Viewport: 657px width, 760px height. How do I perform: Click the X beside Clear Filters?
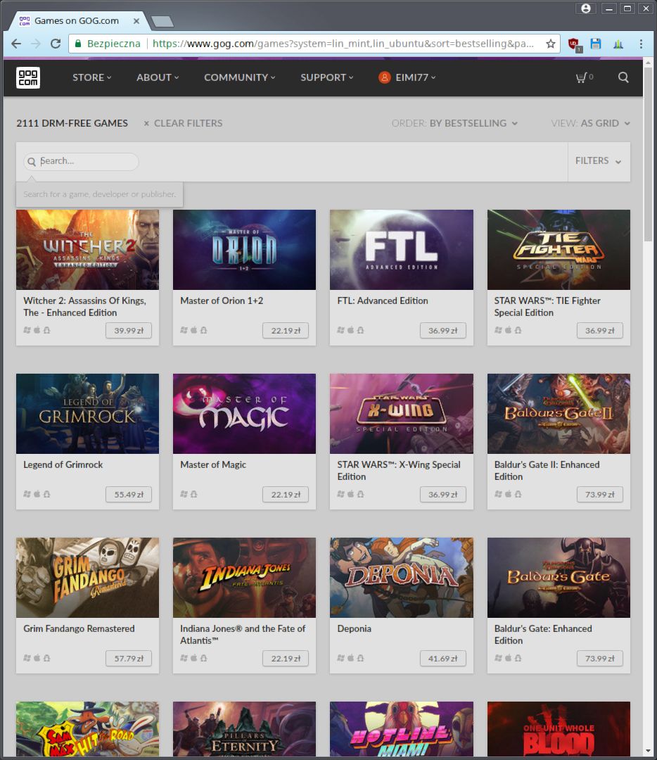[x=146, y=124]
